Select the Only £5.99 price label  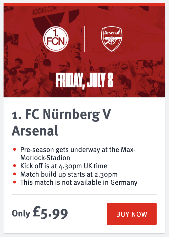(x=40, y=213)
